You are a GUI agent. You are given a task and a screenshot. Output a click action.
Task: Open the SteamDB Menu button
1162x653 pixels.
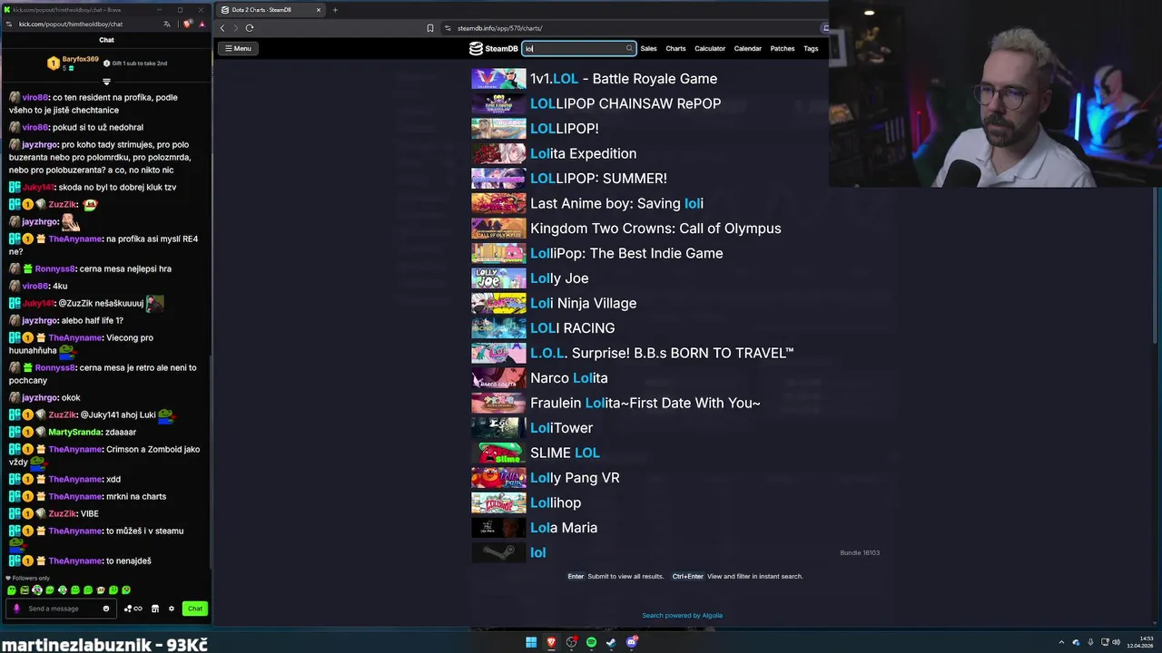click(x=238, y=48)
